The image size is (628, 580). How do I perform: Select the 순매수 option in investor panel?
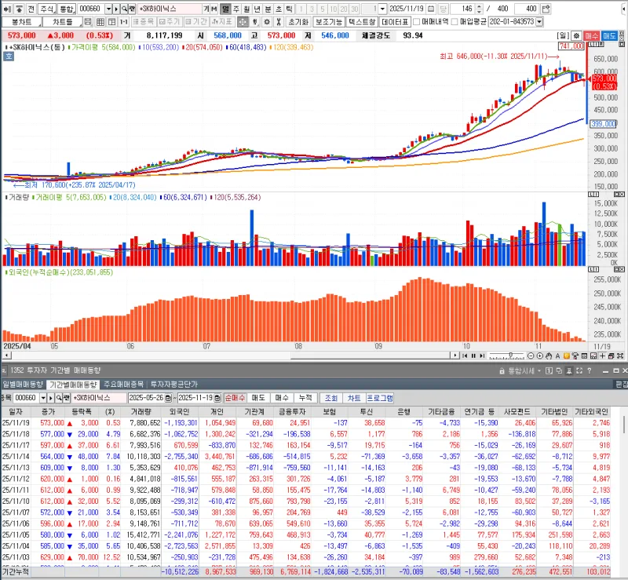(x=235, y=397)
